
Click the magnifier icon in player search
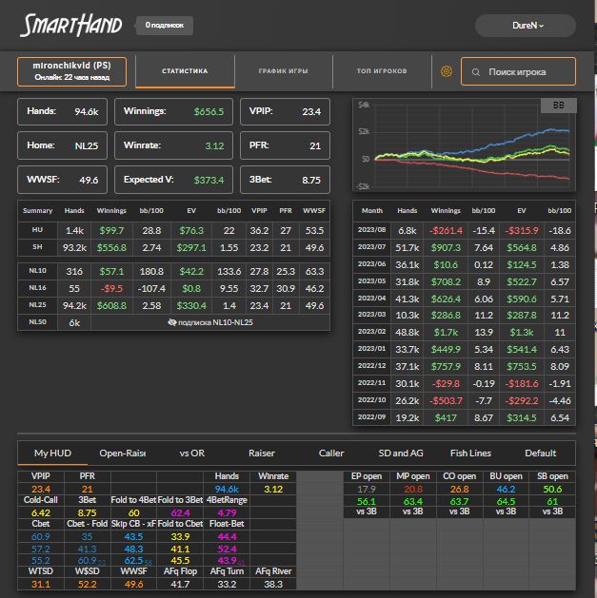(475, 72)
